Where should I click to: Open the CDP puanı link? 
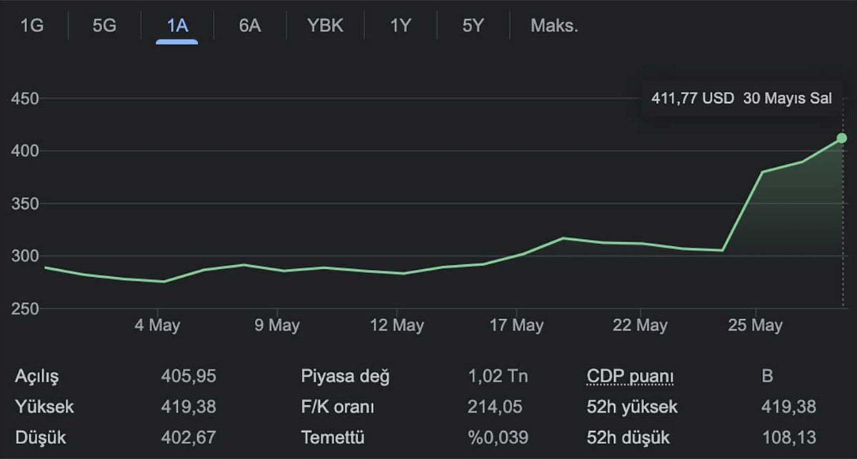(x=629, y=375)
